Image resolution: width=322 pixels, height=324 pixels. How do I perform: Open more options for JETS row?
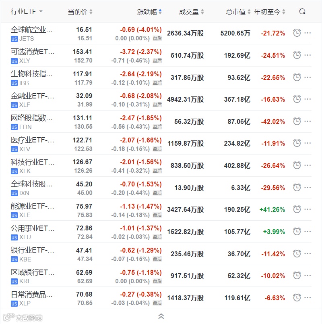(308, 33)
